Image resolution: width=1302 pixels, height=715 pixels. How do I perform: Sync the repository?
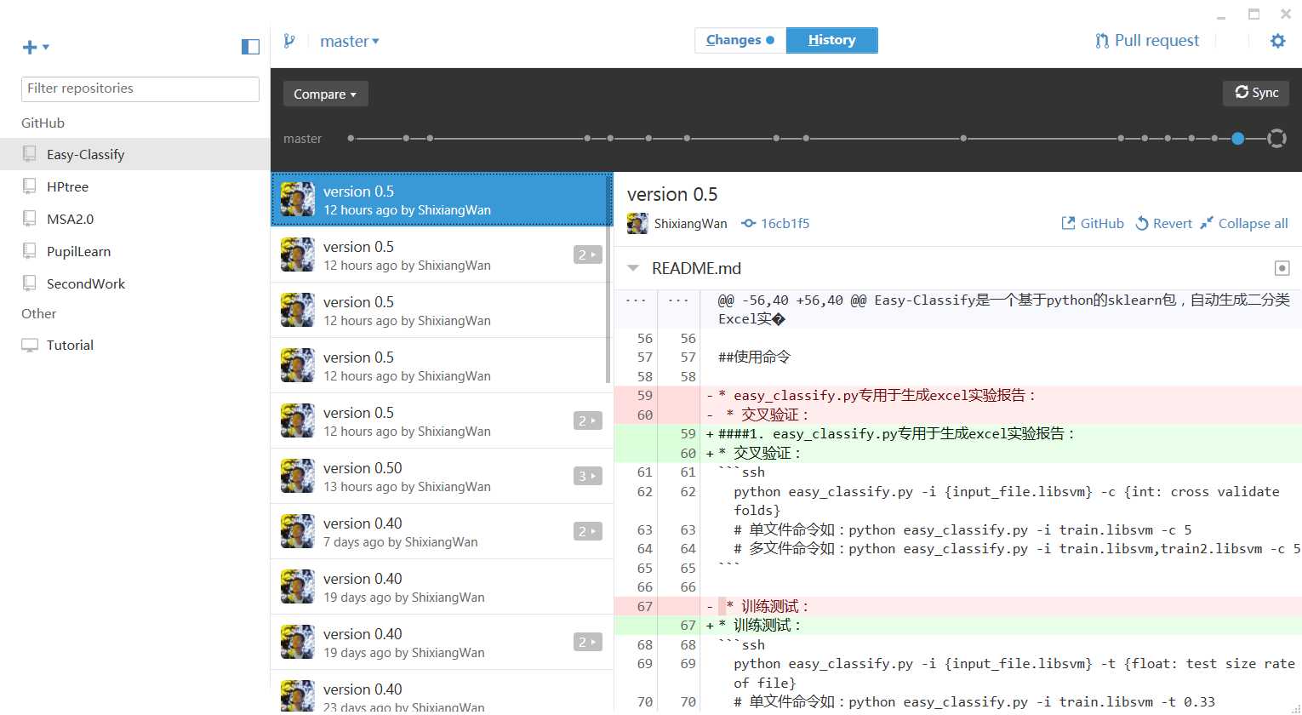pyautogui.click(x=1256, y=93)
